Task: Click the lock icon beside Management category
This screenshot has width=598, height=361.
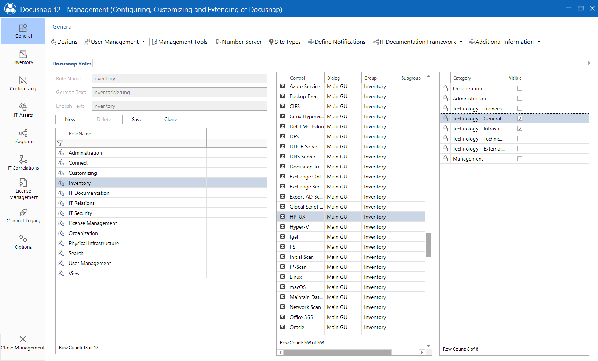Action: click(445, 159)
